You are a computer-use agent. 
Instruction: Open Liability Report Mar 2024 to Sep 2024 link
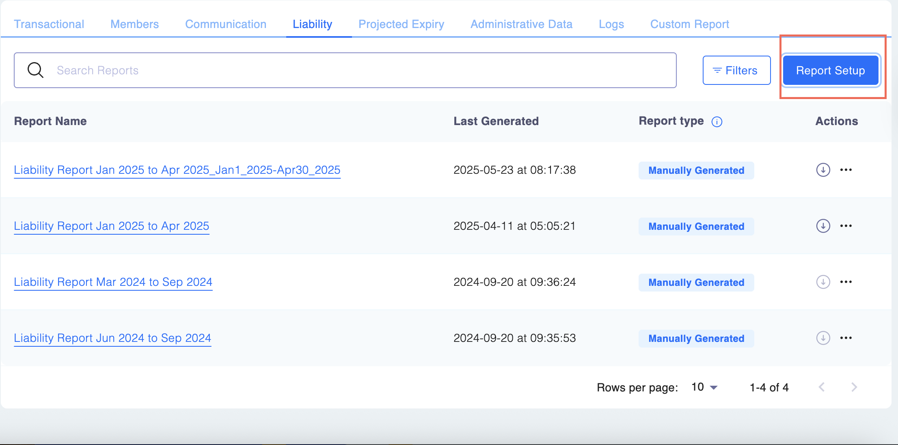tap(113, 282)
